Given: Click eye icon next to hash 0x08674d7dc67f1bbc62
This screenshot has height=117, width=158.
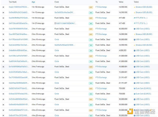Looking at the screenshot, I should pos(3,88).
